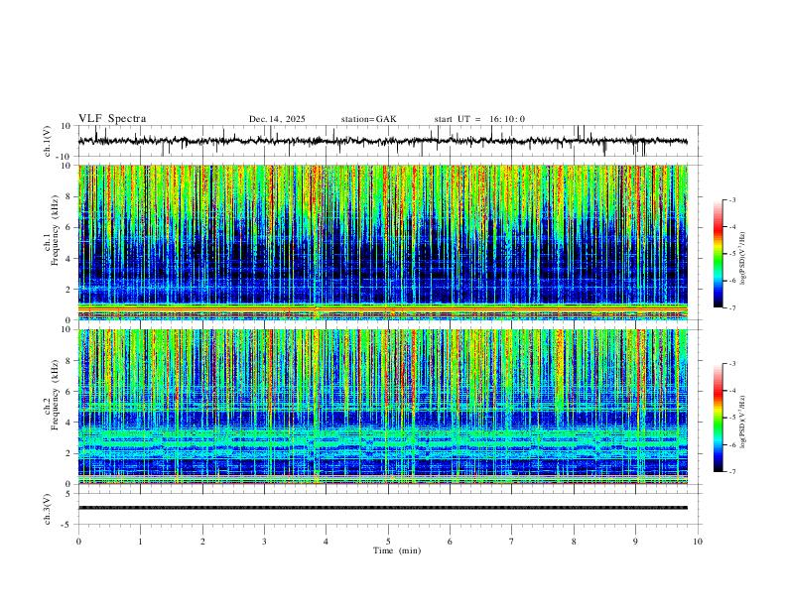
Task: Click time axis tick label '2'
Action: pos(202,542)
